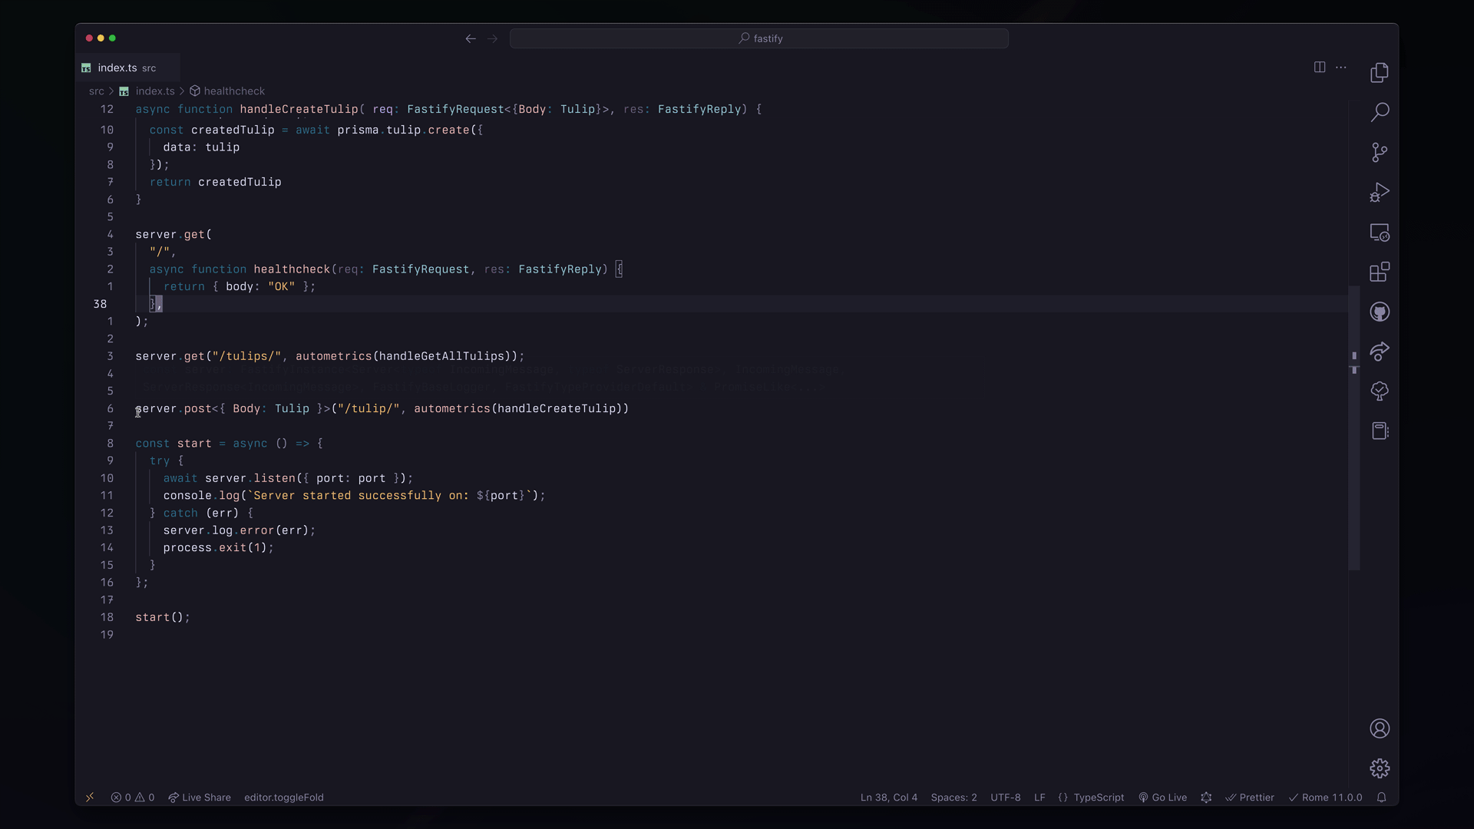Open the notifications bell
Image resolution: width=1474 pixels, height=829 pixels.
click(1381, 798)
